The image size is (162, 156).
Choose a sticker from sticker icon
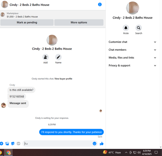coord(13,144)
